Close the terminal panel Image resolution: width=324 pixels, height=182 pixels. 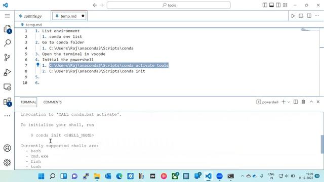click(318, 102)
